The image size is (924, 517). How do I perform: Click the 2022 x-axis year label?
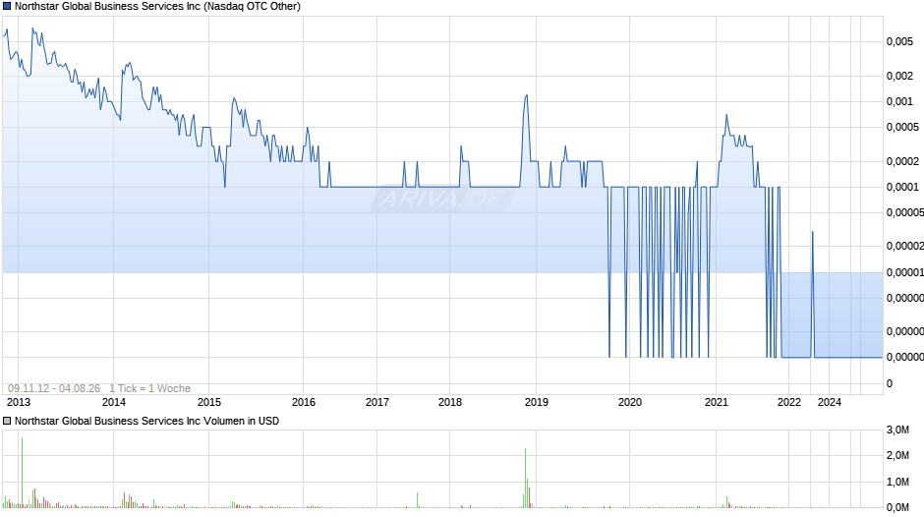(789, 402)
